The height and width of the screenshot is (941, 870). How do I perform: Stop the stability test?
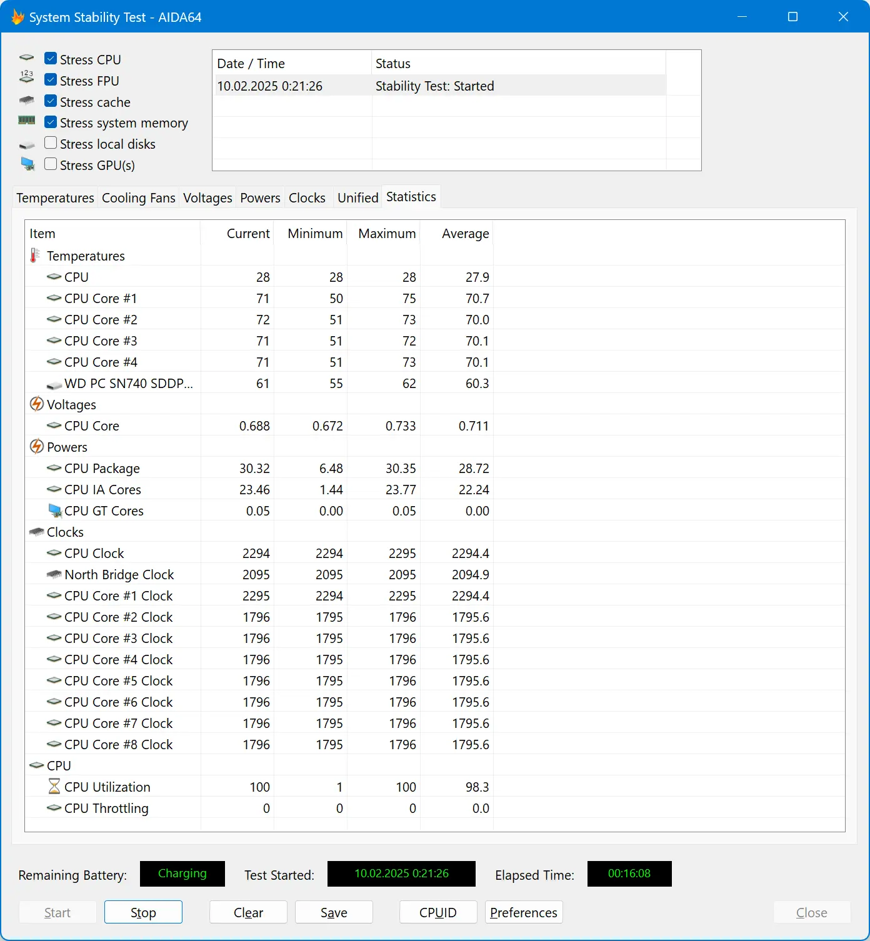143,912
